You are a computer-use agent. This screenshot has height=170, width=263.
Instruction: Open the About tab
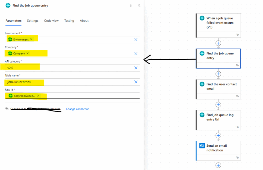(x=84, y=21)
